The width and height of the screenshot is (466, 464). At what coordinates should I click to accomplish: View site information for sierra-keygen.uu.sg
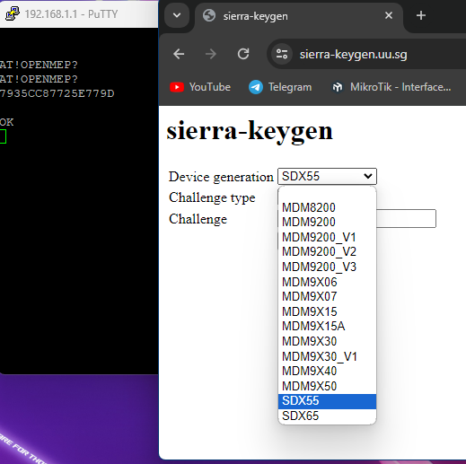282,54
